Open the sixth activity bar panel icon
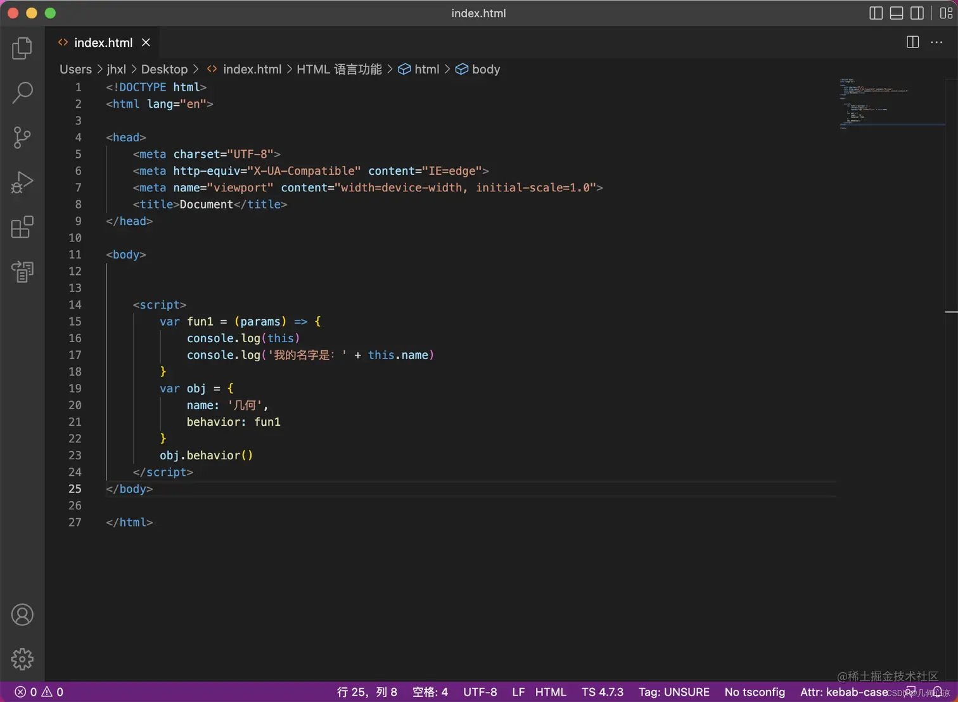The image size is (958, 702). (x=22, y=272)
